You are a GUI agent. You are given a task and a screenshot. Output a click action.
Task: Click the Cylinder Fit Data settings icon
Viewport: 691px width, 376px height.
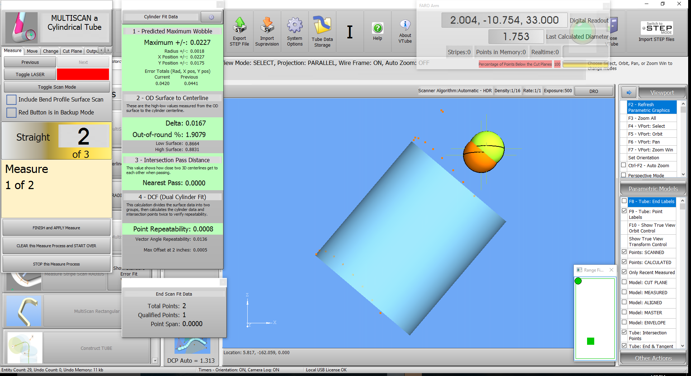click(211, 17)
